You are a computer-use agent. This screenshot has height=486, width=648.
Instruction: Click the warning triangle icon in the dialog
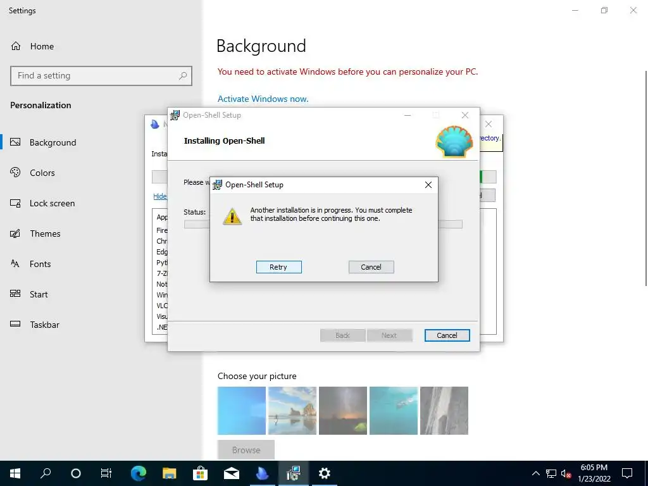[x=232, y=216]
